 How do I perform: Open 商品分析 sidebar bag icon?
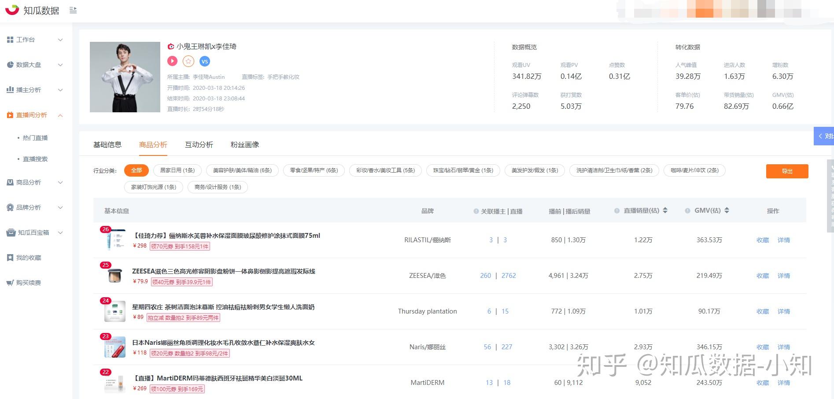(10, 182)
